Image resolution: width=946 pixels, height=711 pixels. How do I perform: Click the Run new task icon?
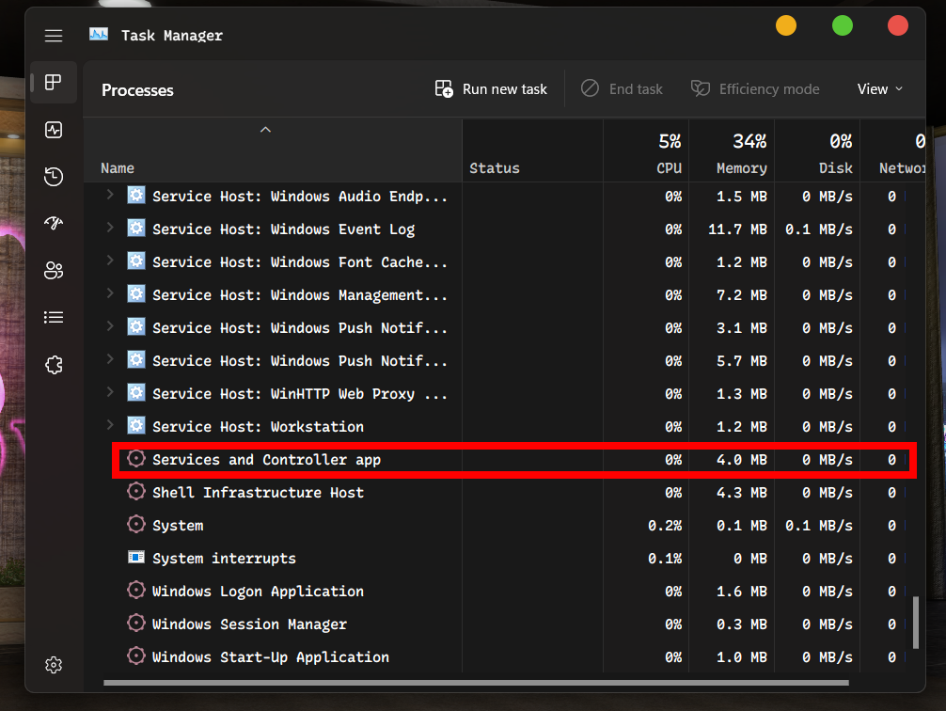(x=444, y=88)
